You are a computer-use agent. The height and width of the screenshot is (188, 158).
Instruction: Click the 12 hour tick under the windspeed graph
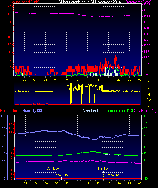77,80
